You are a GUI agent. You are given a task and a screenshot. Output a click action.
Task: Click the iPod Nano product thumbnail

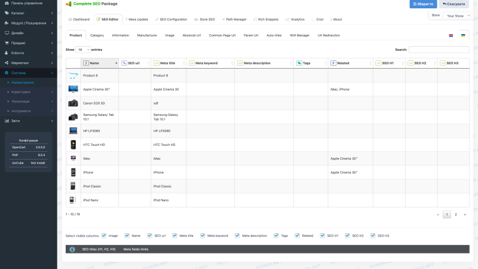72,200
